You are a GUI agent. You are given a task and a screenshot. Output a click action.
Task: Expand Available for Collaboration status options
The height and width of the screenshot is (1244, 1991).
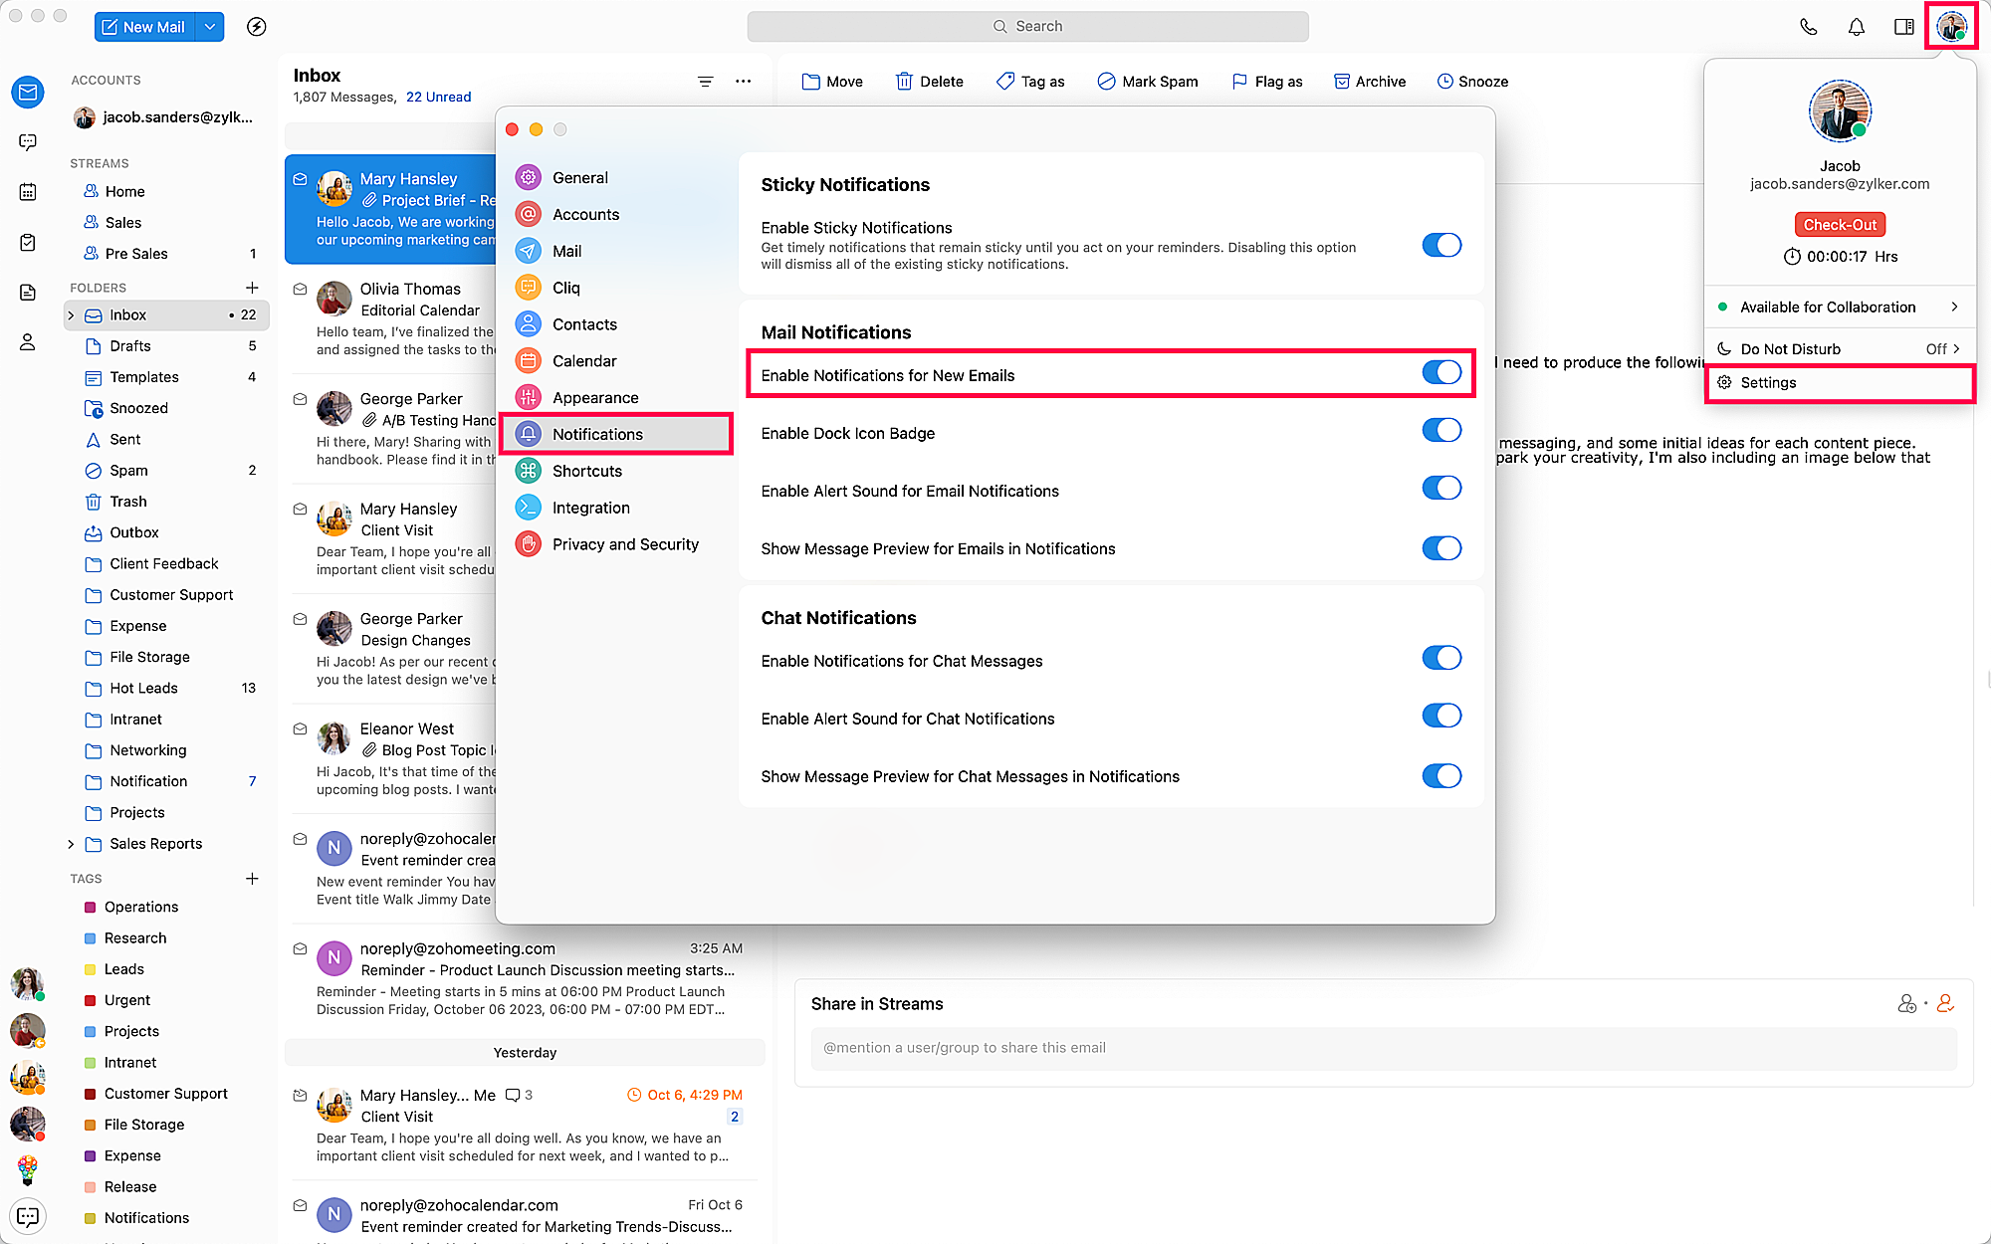[1954, 307]
